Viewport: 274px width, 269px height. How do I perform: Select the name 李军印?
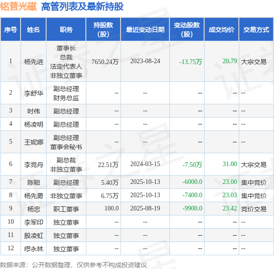(x=33, y=222)
